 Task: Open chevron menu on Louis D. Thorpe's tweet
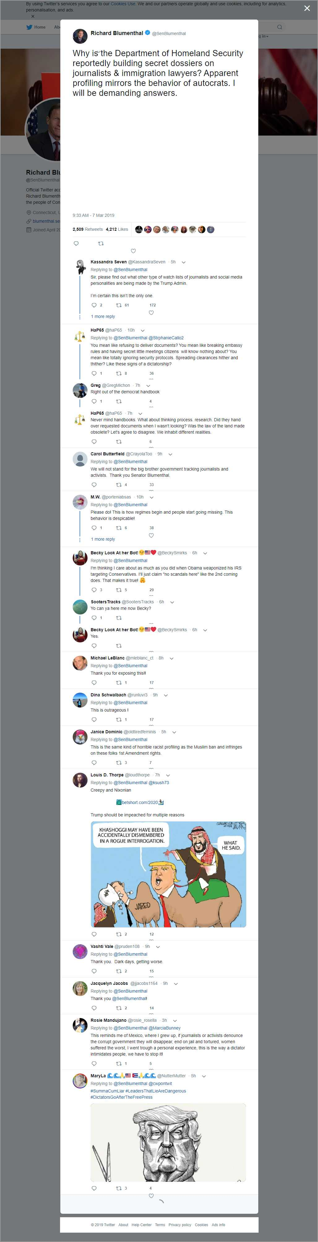tap(168, 775)
